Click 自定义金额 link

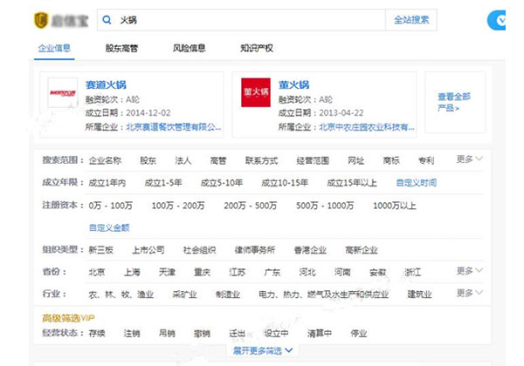point(109,227)
